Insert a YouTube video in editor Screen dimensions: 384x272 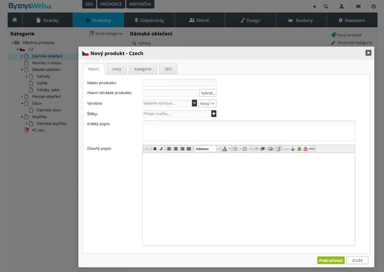tap(305, 149)
